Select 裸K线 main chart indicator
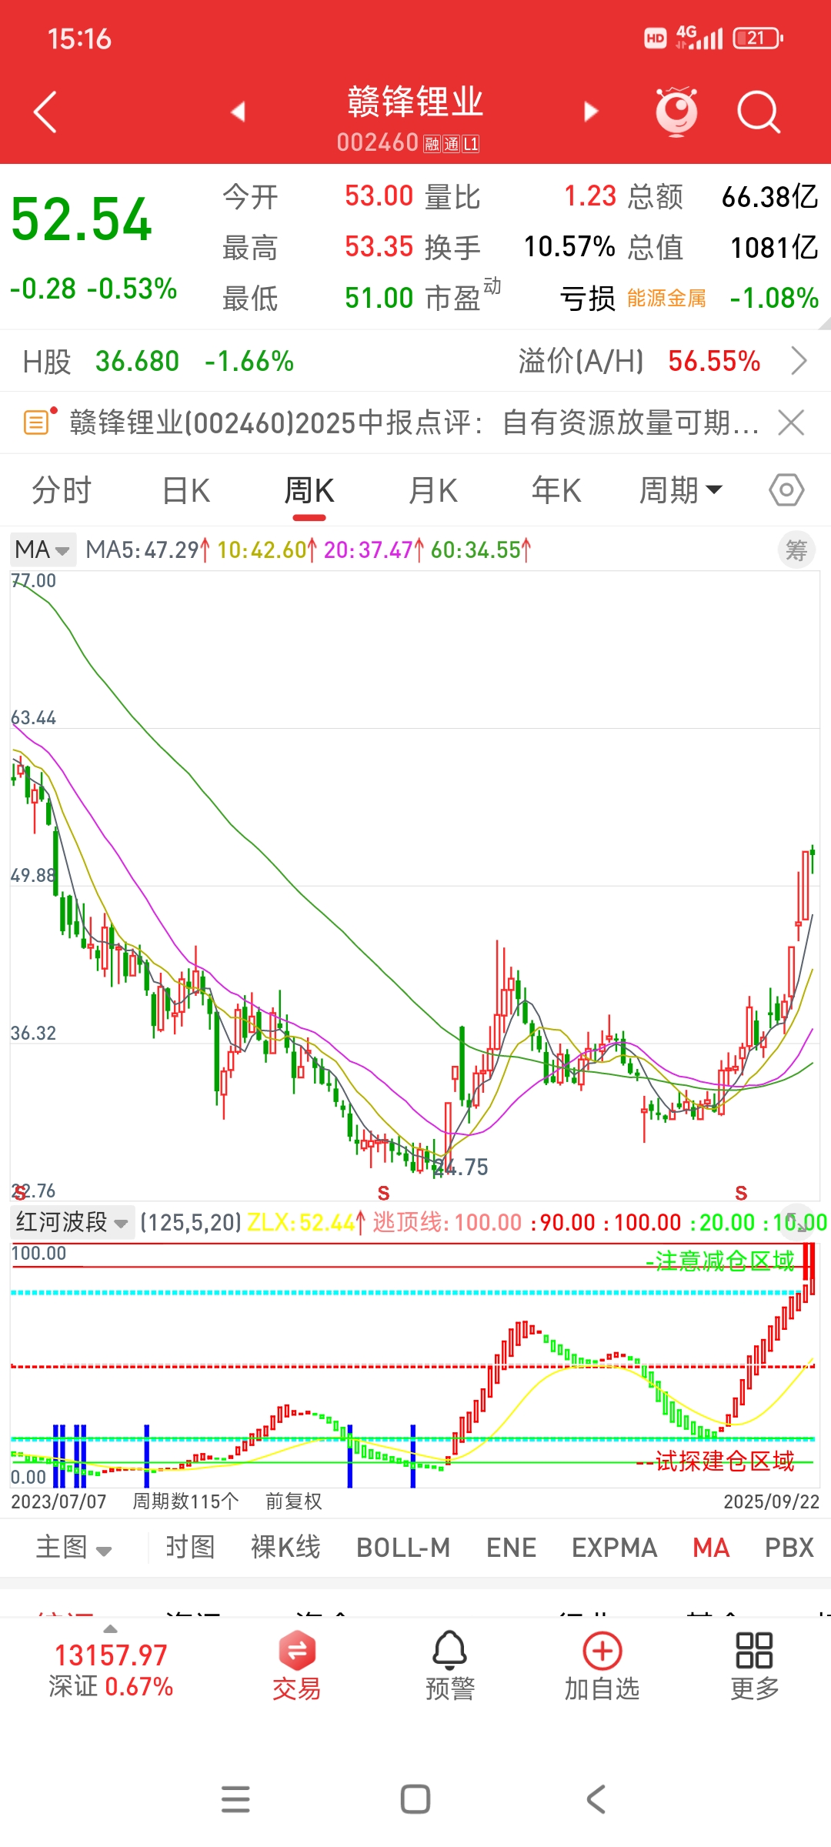This screenshot has height=1847, width=831. pyautogui.click(x=285, y=1548)
